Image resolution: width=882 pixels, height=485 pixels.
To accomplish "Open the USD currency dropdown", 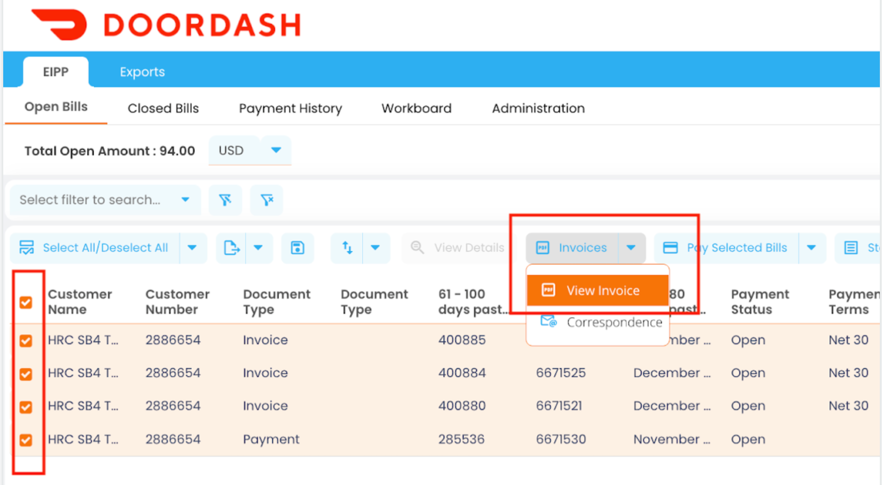I will [x=276, y=150].
